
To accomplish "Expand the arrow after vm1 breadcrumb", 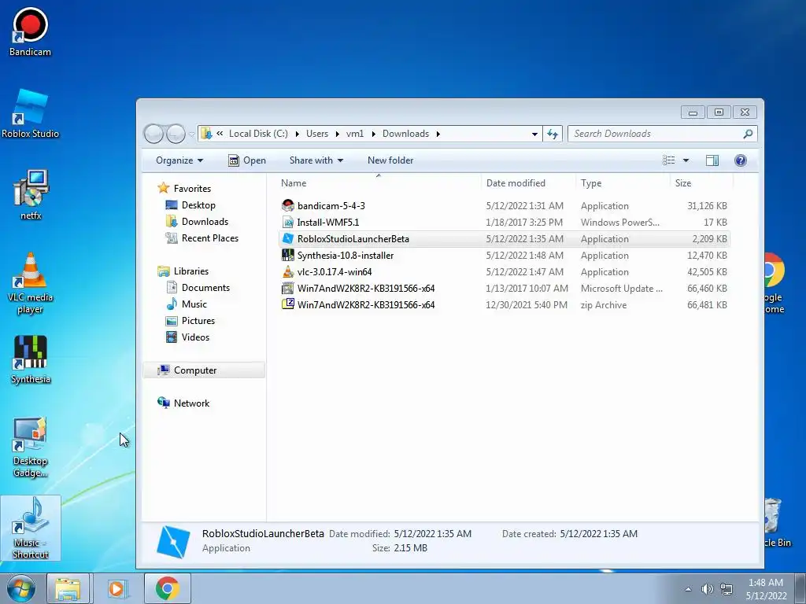I will (x=373, y=134).
